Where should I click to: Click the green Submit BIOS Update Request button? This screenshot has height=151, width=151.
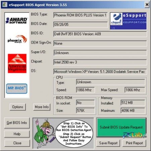(121, 128)
